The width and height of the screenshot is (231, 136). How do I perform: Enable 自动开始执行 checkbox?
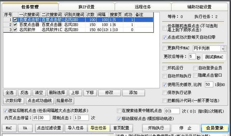tap(164, 76)
